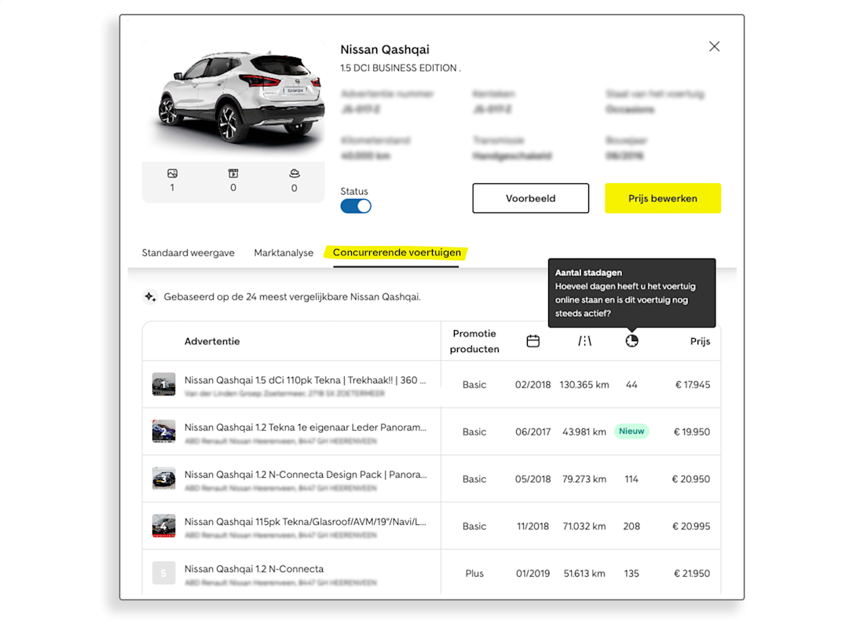Viewport: 864px width, 624px height.
Task: Open the Qashqai 1.5 dCi 110pk Tekna listing
Action: coord(305,380)
